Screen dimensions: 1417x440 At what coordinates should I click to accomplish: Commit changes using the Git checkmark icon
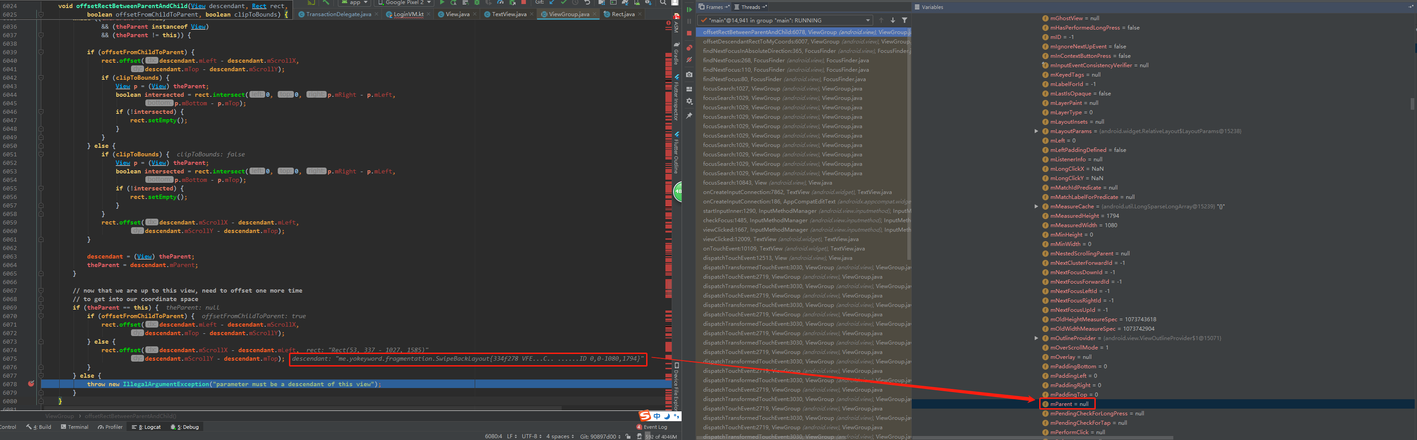click(x=563, y=3)
